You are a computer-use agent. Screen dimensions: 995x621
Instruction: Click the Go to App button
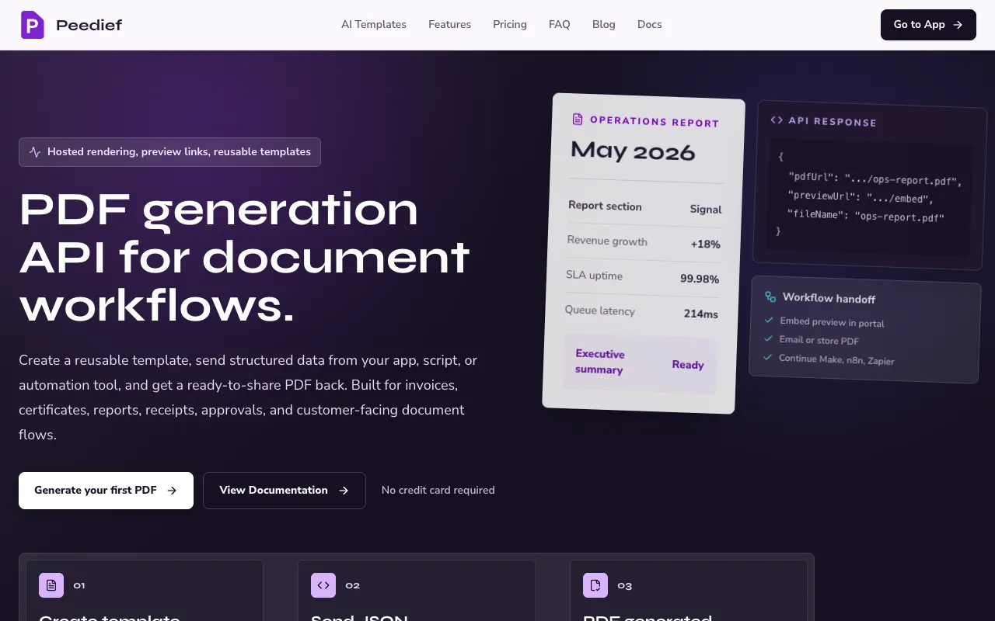click(928, 25)
